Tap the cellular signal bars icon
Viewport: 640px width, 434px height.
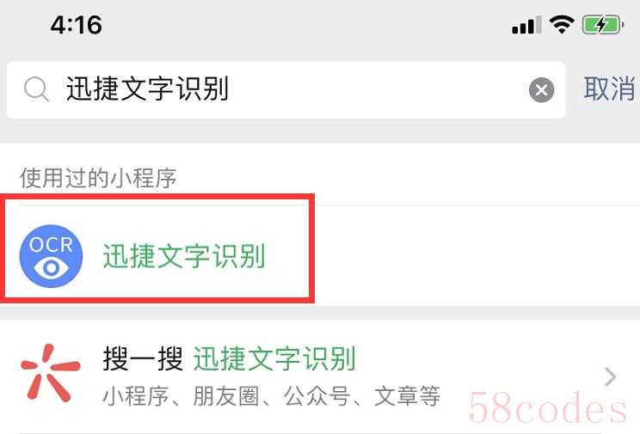point(527,25)
